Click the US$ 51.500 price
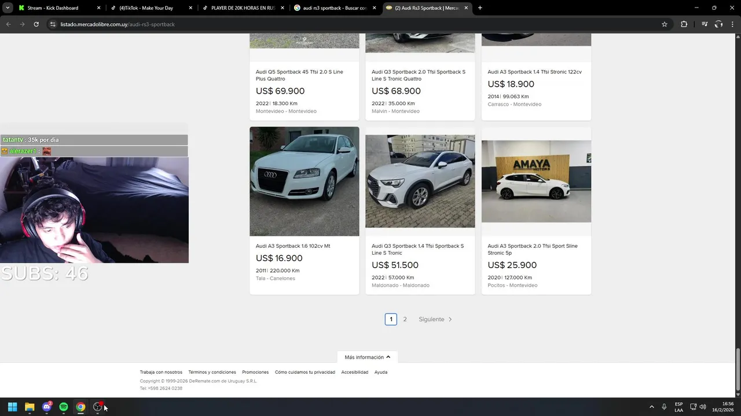The height and width of the screenshot is (416, 741). click(x=395, y=265)
